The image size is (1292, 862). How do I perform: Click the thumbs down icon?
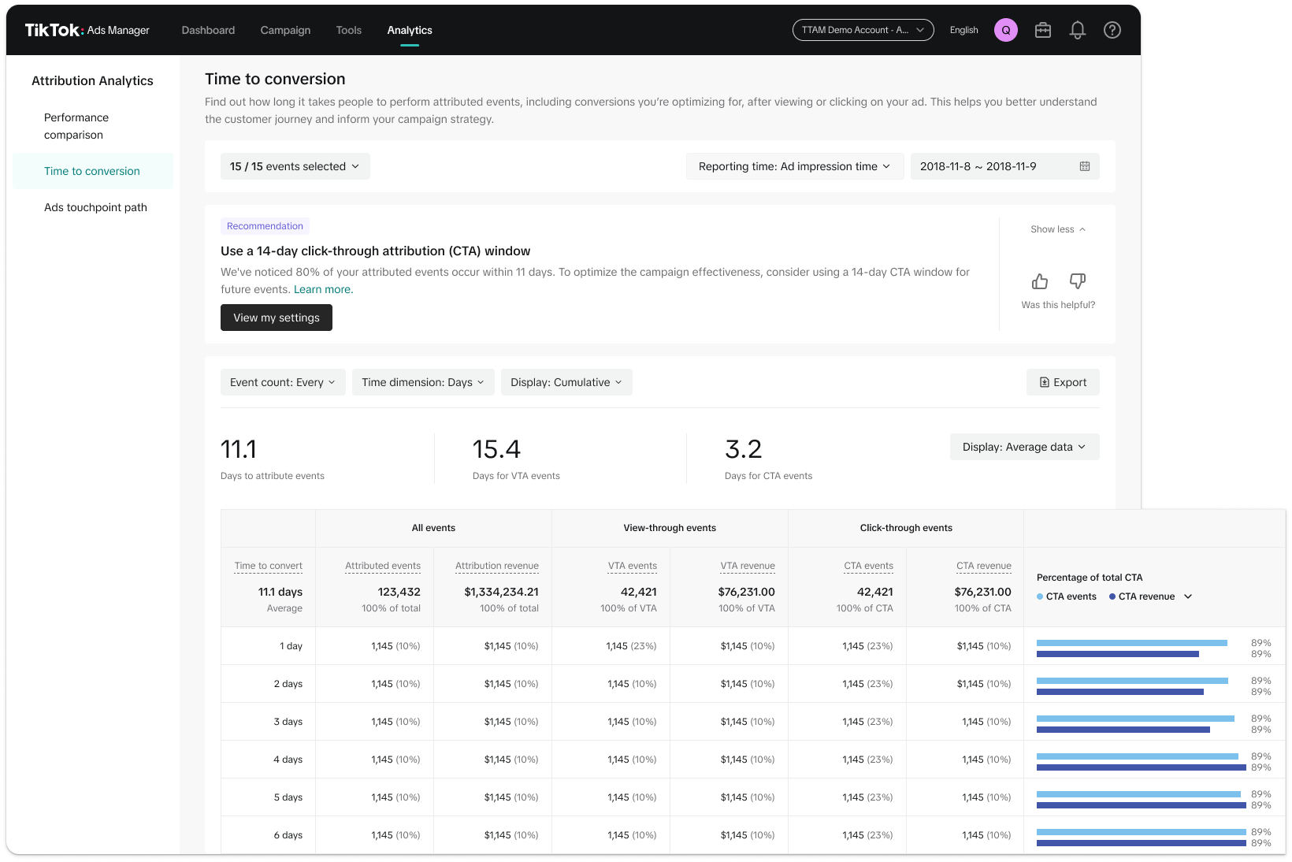click(x=1077, y=281)
